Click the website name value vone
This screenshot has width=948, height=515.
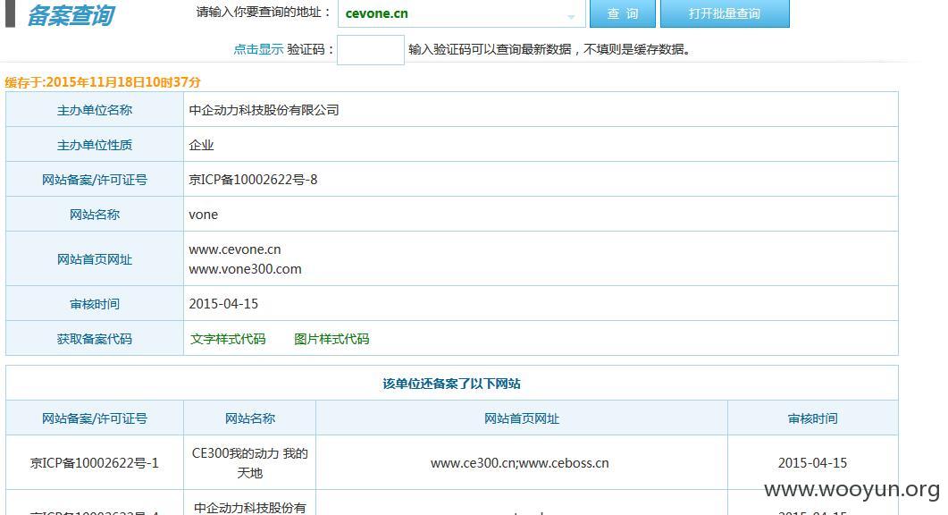coord(203,215)
